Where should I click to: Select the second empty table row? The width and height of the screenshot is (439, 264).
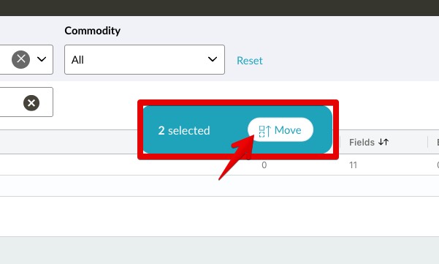pos(219,186)
